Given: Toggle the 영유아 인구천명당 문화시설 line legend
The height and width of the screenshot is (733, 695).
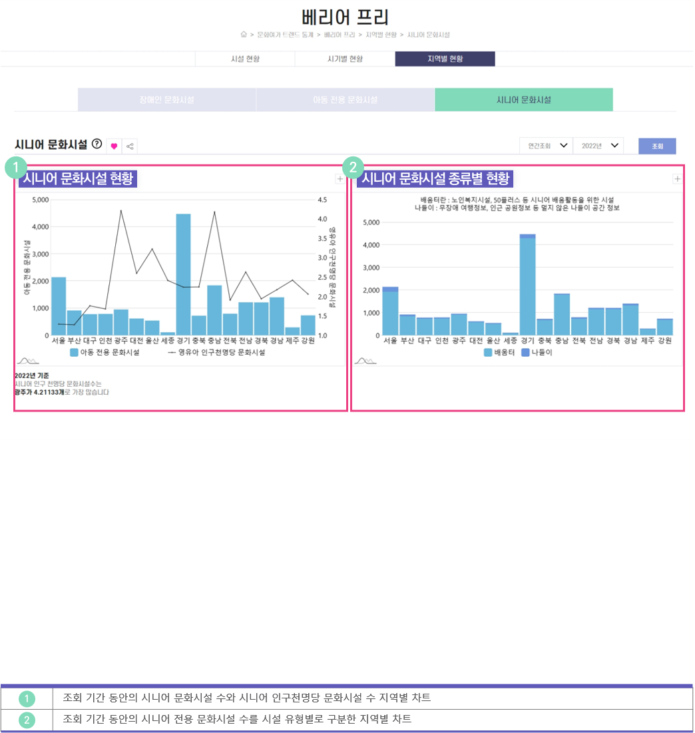Looking at the screenshot, I should point(216,353).
